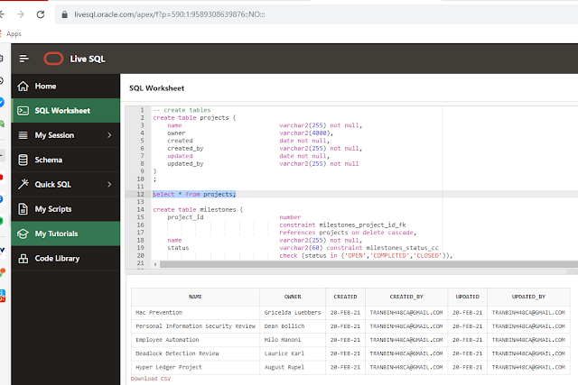
Task: Click the Live SQL title
Action: (88, 59)
